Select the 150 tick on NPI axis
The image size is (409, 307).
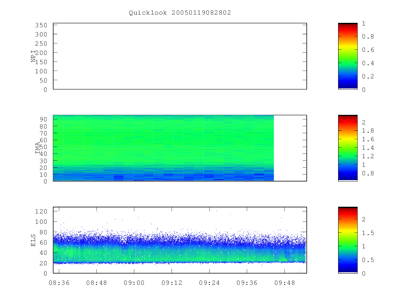pos(41,62)
